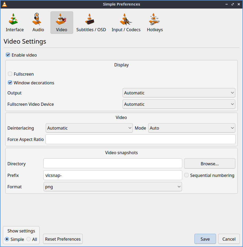
Task: Click the Force Aspect Ratio field
Action: (x=140, y=139)
